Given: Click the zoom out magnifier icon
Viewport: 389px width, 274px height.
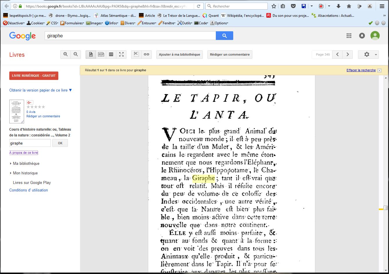Looking at the screenshot, I should coord(76,54).
